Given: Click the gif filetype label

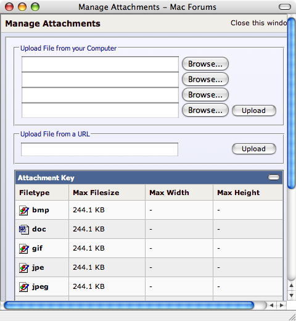Looking at the screenshot, I should [37, 248].
